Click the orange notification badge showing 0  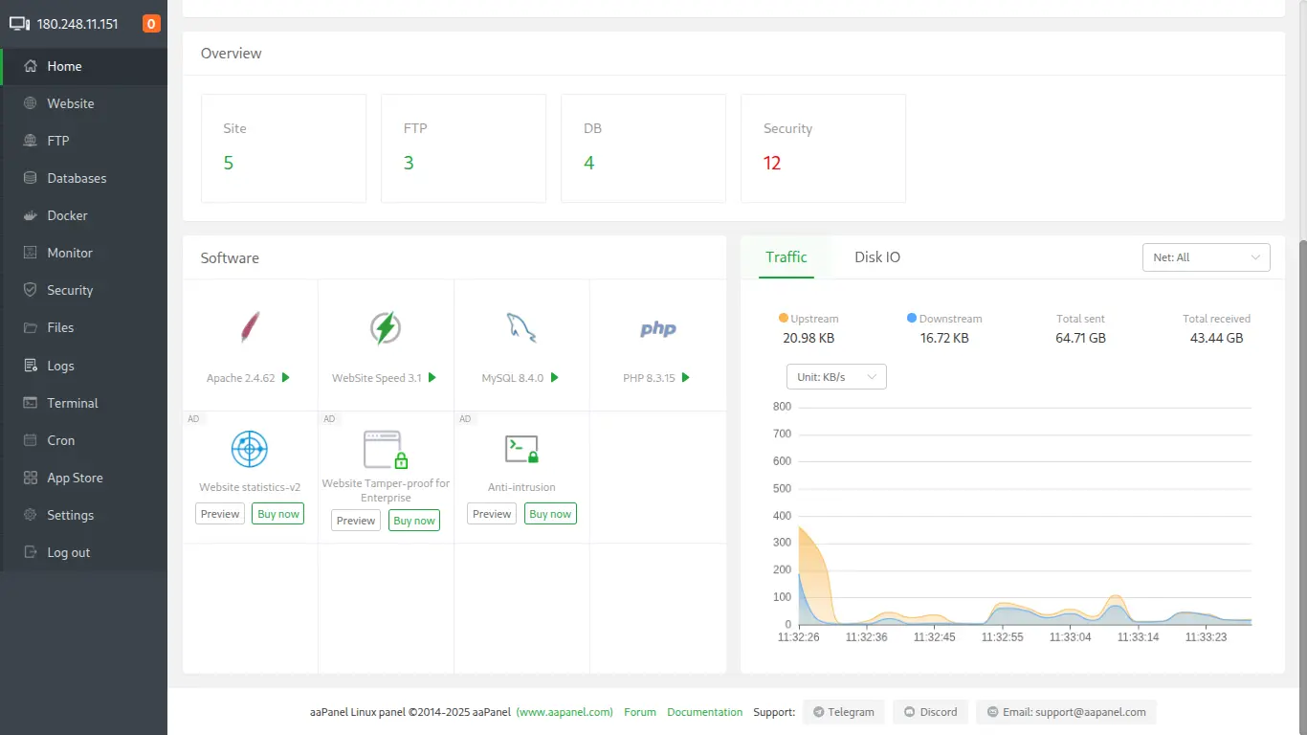151,24
